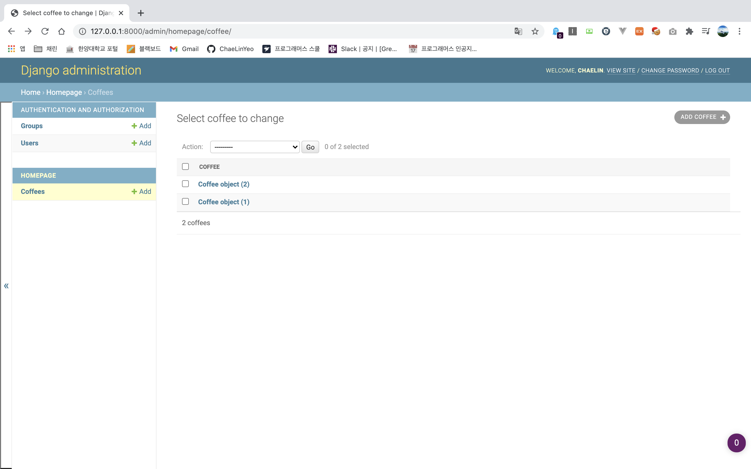Open browser home page
Image resolution: width=751 pixels, height=469 pixels.
(x=62, y=31)
